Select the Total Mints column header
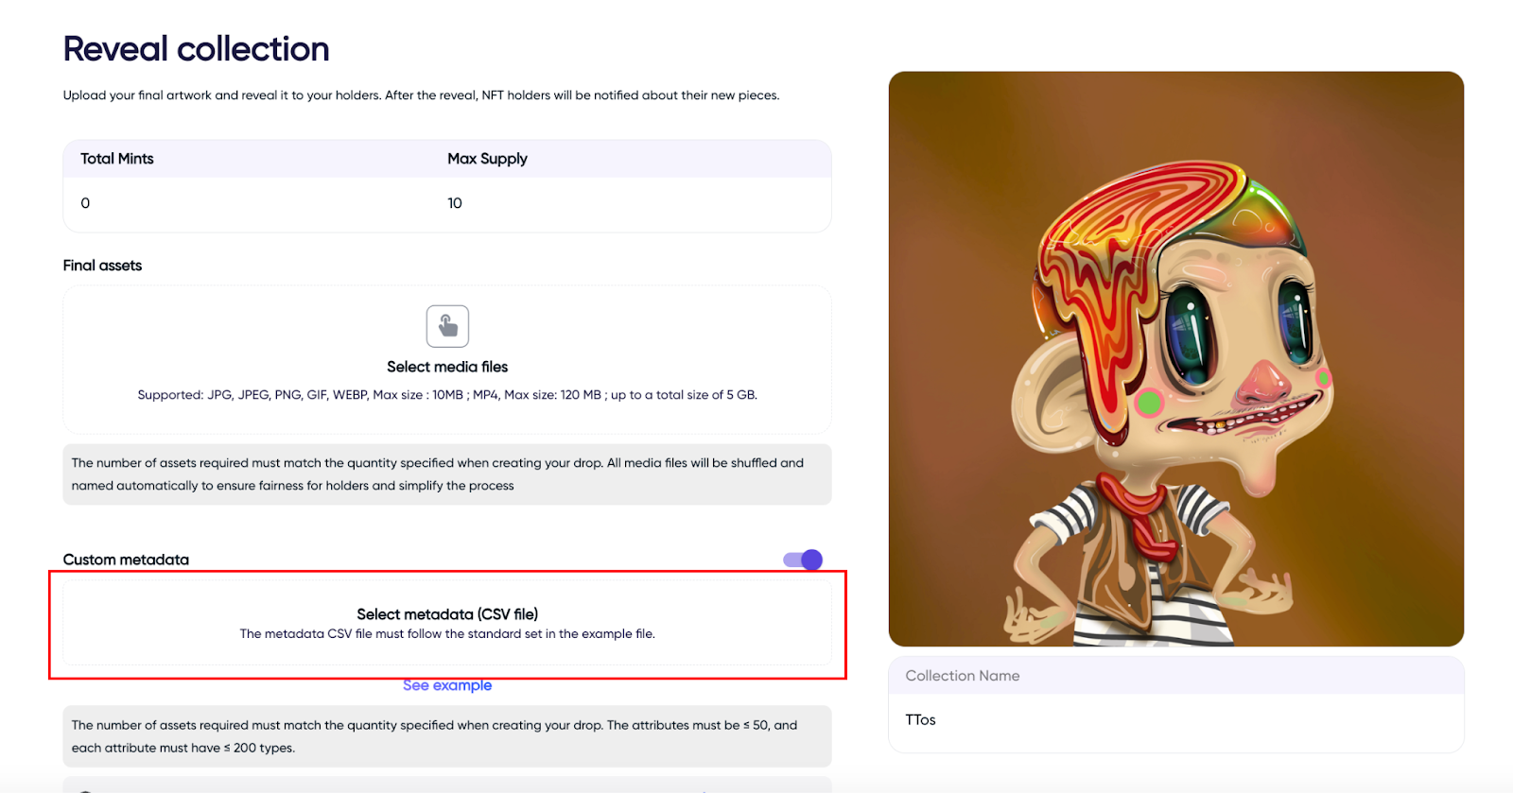 click(117, 159)
